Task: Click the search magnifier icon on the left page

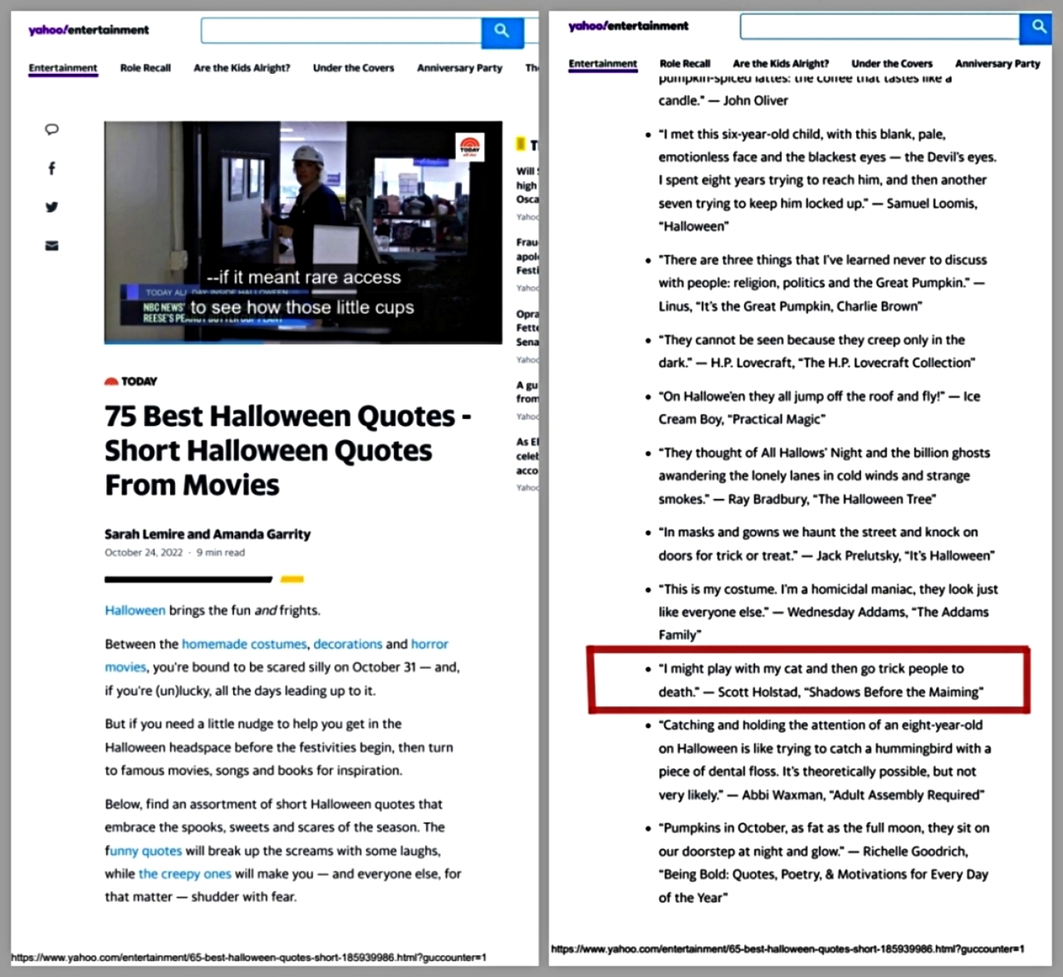Action: (x=502, y=32)
